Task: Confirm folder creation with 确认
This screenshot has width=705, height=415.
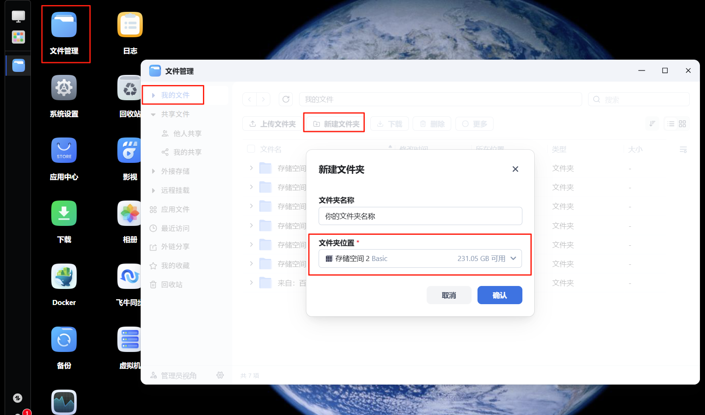Action: coord(500,295)
